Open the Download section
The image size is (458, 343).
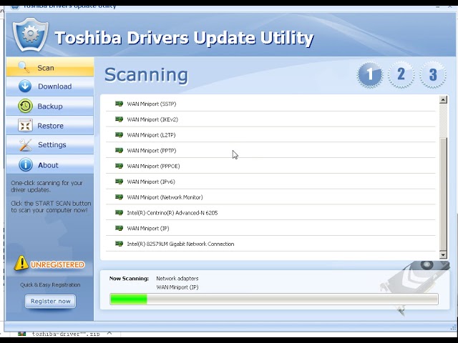[x=50, y=86]
